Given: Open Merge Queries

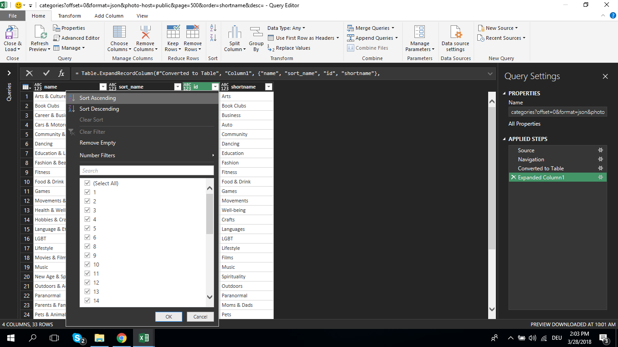Looking at the screenshot, I should click(x=371, y=28).
